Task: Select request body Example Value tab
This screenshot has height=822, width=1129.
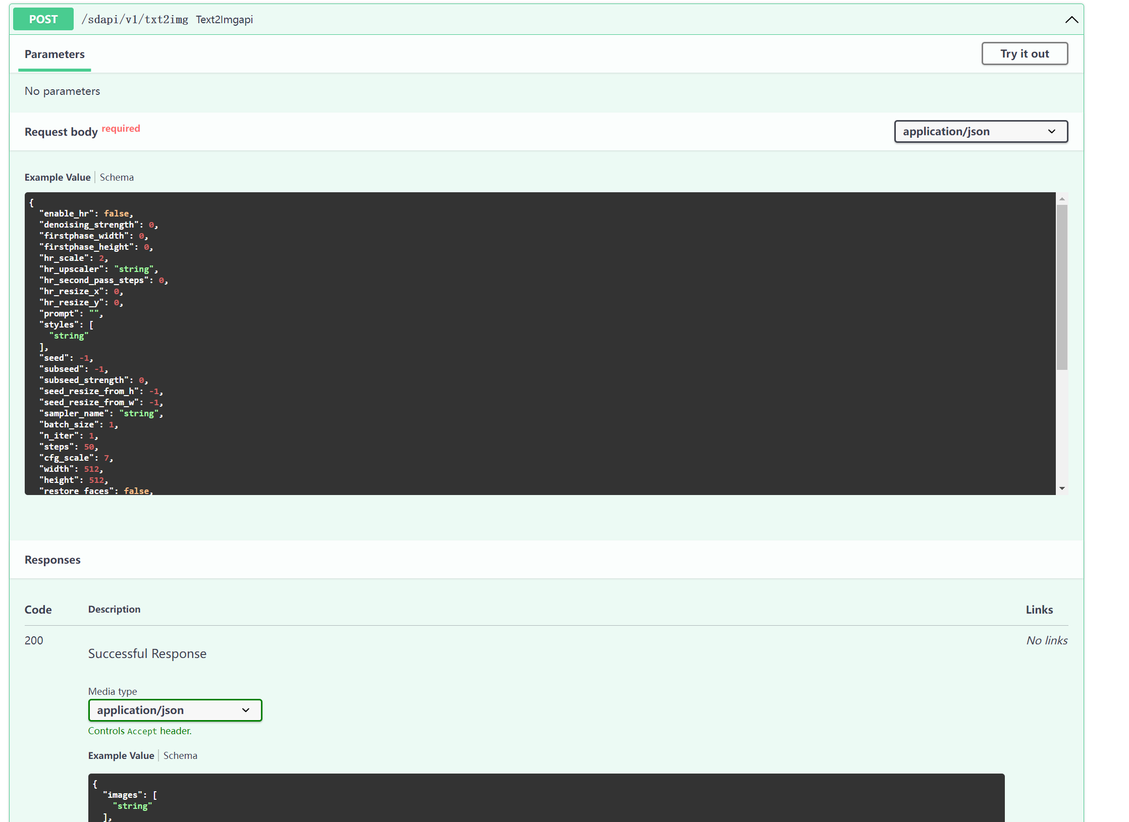Action: [x=58, y=177]
